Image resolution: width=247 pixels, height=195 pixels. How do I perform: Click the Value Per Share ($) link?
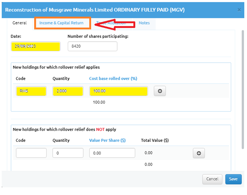[107, 140]
